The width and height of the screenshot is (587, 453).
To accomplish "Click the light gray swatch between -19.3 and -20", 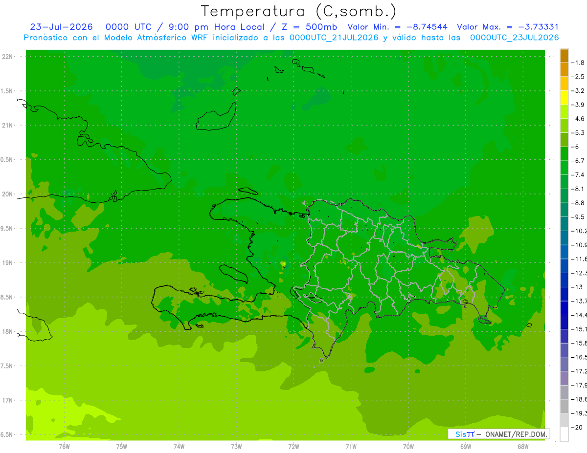I will click(564, 420).
